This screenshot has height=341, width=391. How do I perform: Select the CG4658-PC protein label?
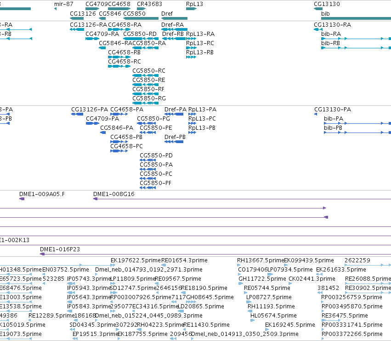[x=126, y=146]
